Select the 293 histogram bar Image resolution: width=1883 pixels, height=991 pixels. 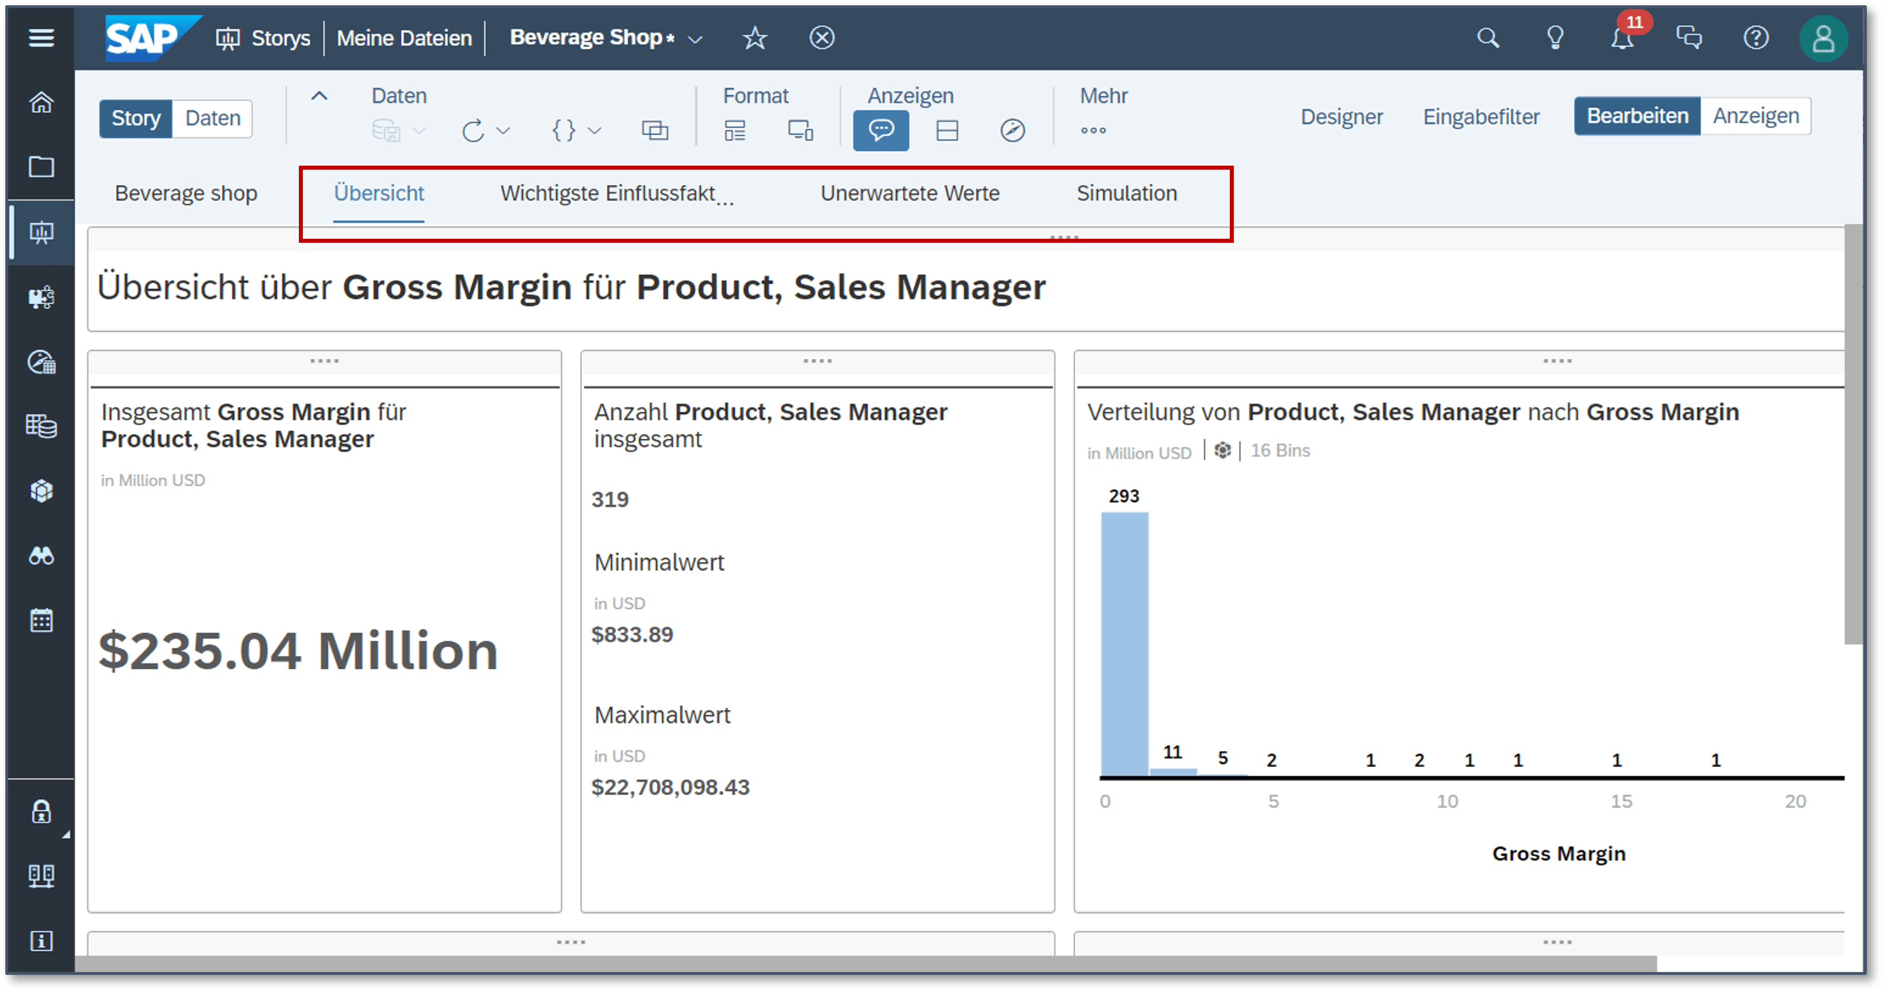[x=1124, y=644]
